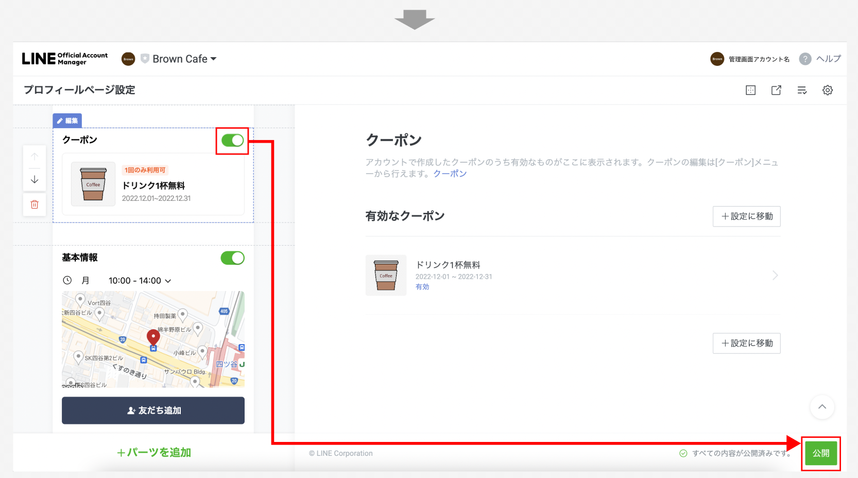The height and width of the screenshot is (478, 858).
Task: Open coupon details via right chevron
Action: [775, 276]
